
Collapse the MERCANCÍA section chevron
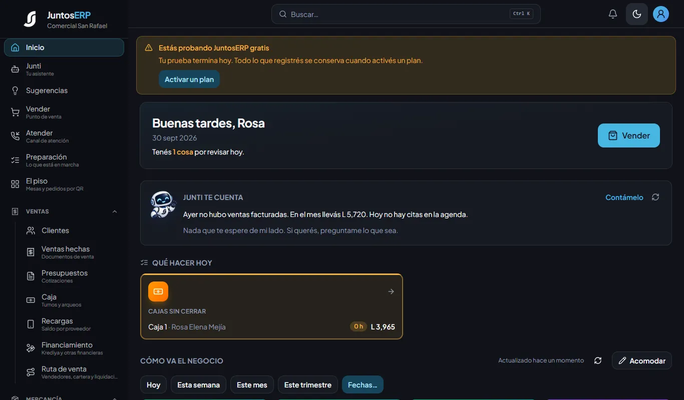pos(115,398)
